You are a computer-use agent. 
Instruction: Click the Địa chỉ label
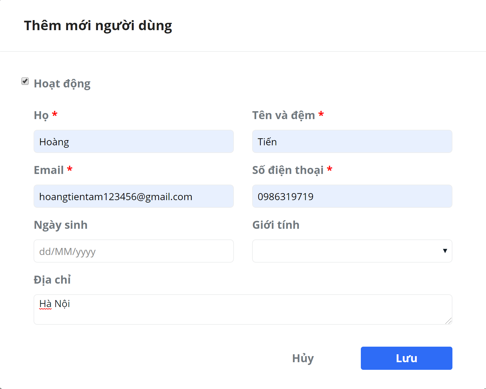(x=52, y=280)
